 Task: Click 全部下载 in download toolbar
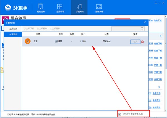tap(29, 29)
